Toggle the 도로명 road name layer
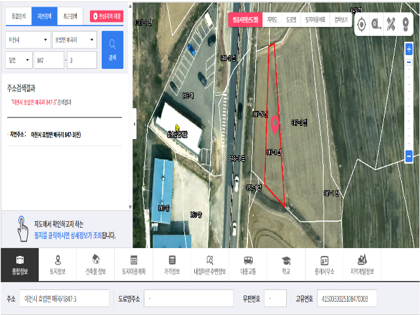 pyautogui.click(x=291, y=20)
